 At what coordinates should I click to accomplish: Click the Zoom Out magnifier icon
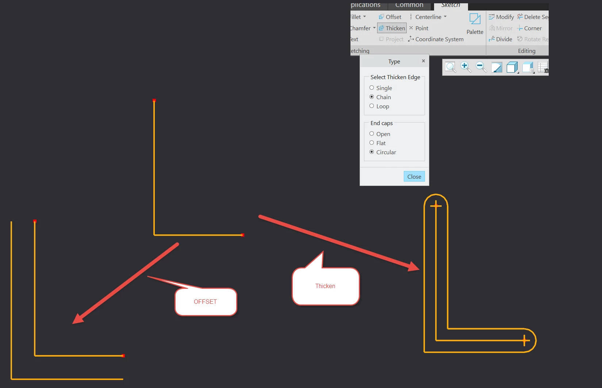[481, 67]
